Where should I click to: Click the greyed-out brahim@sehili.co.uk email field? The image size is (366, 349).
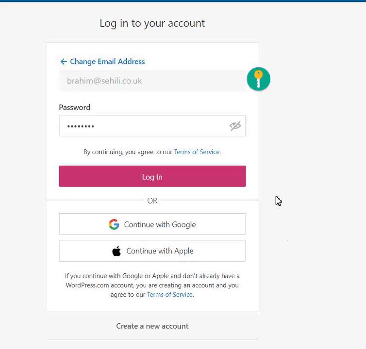(152, 80)
